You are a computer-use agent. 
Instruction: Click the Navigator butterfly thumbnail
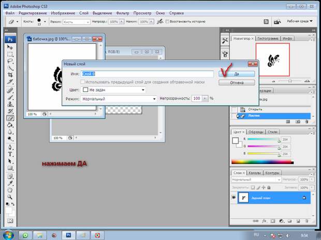click(273, 59)
